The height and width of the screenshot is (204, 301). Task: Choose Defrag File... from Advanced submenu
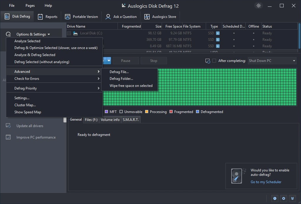(119, 72)
